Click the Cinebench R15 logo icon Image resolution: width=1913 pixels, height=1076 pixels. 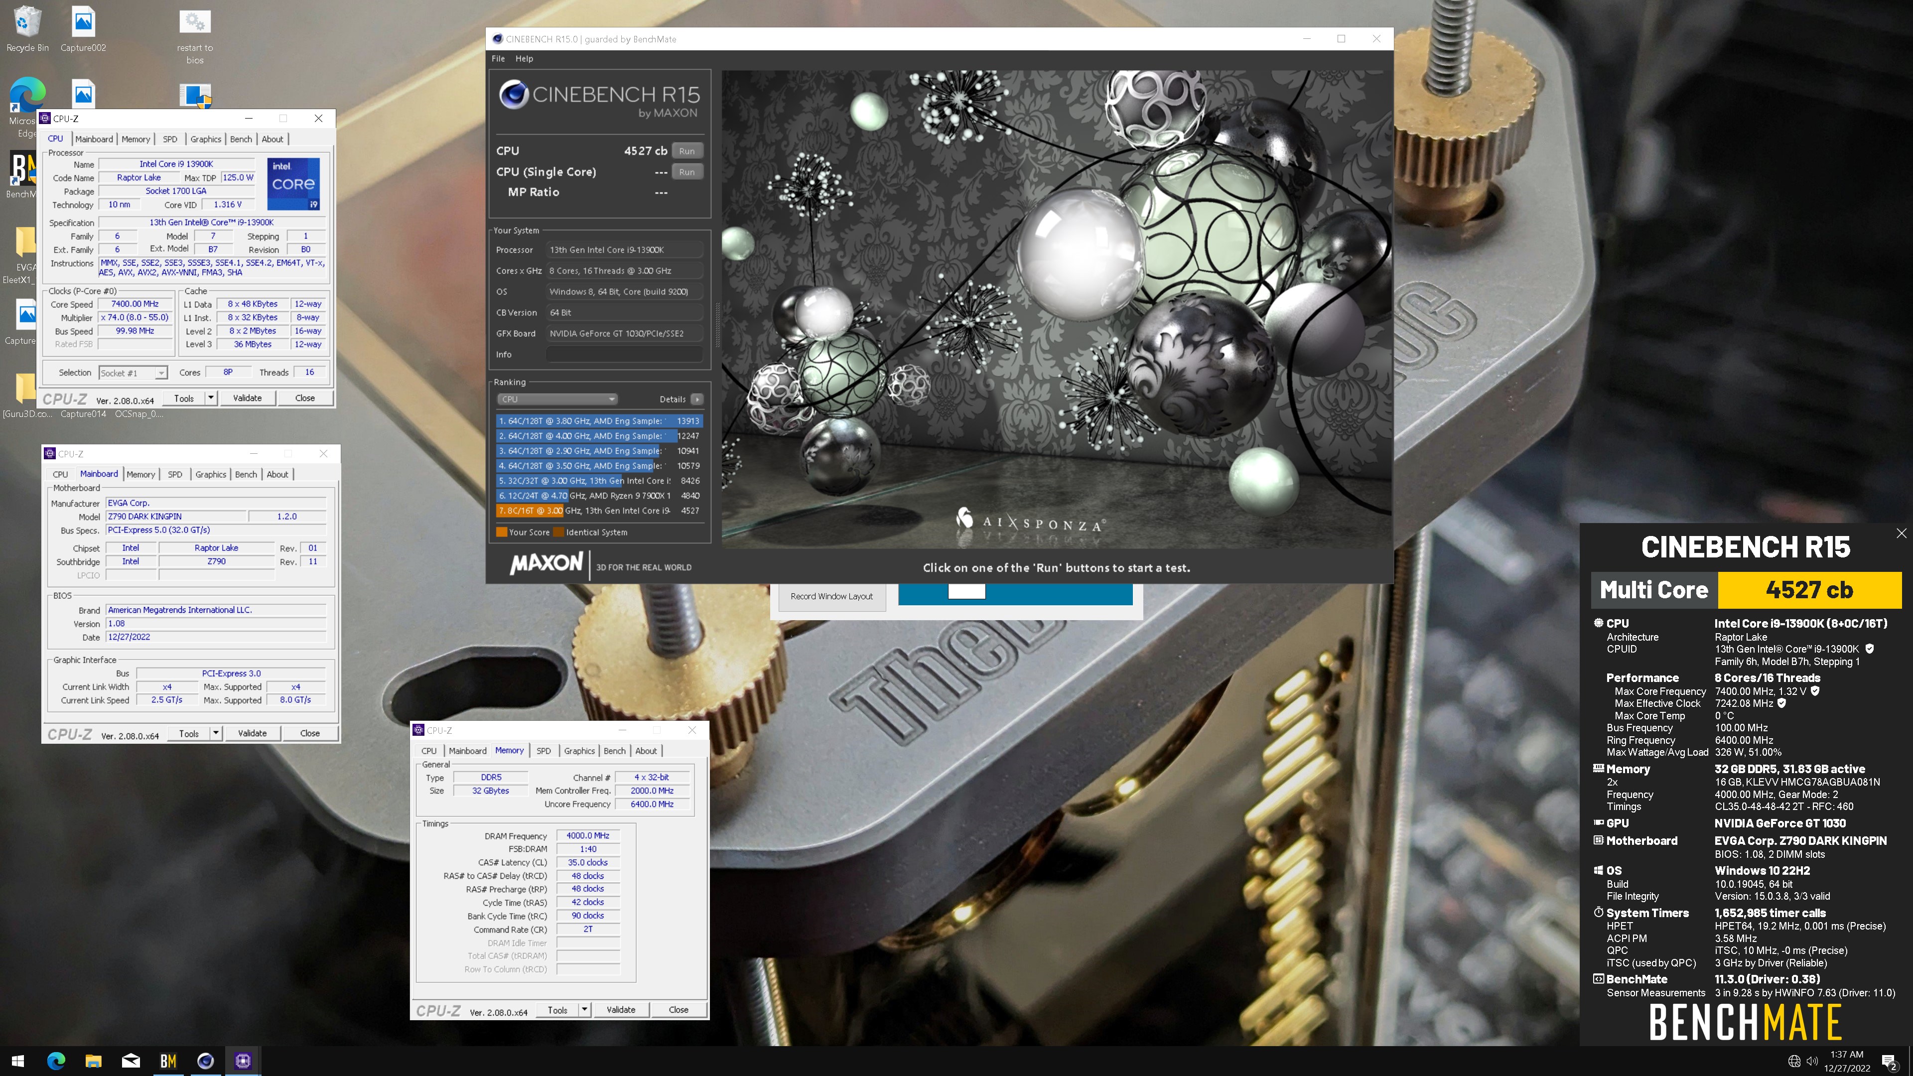tap(513, 95)
